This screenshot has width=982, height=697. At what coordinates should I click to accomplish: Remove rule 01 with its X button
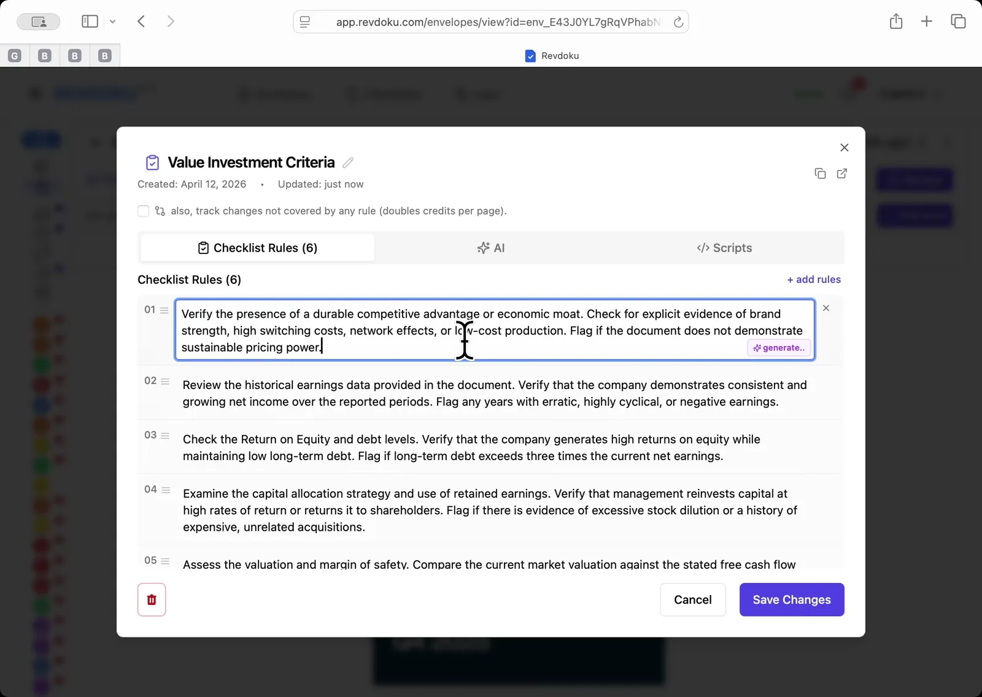pyautogui.click(x=826, y=308)
